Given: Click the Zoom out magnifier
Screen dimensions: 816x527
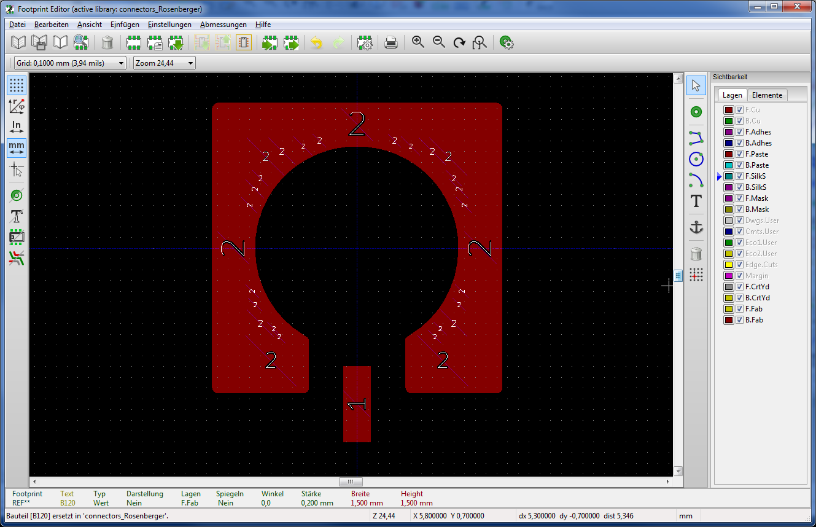Looking at the screenshot, I should (439, 42).
